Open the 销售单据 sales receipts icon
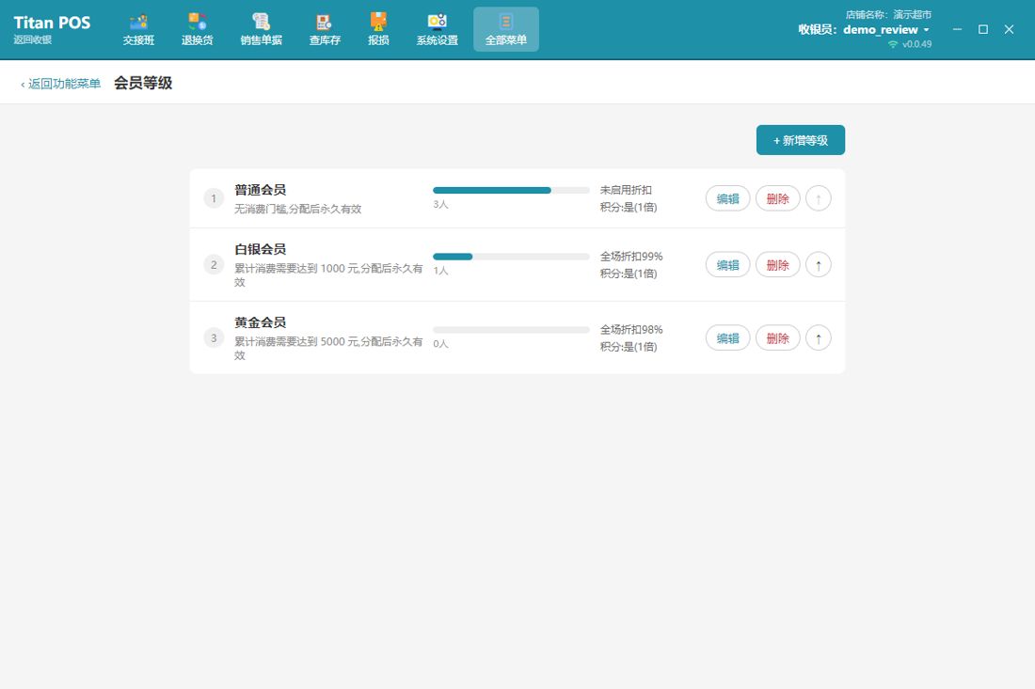Viewport: 1035px width, 689px height. coord(262,30)
